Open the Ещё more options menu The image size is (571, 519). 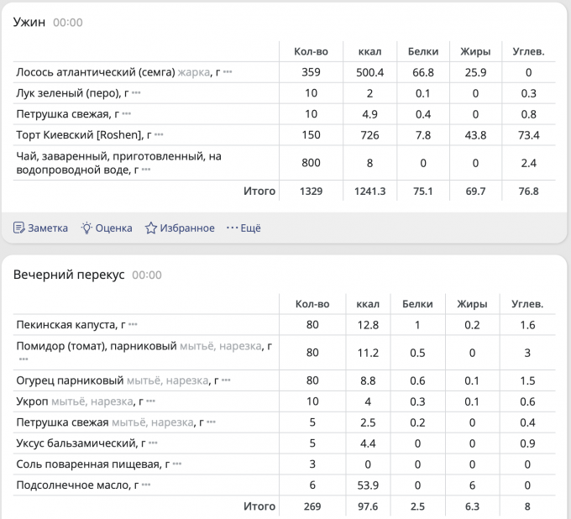tap(244, 228)
